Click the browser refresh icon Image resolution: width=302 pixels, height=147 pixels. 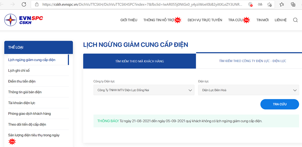tap(24, 4)
